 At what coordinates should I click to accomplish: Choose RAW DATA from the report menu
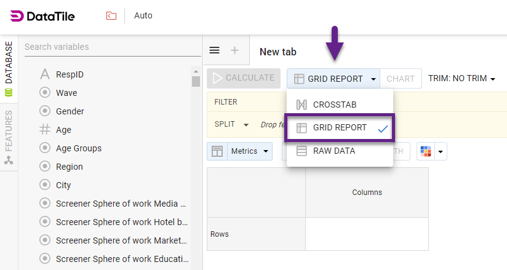point(333,151)
